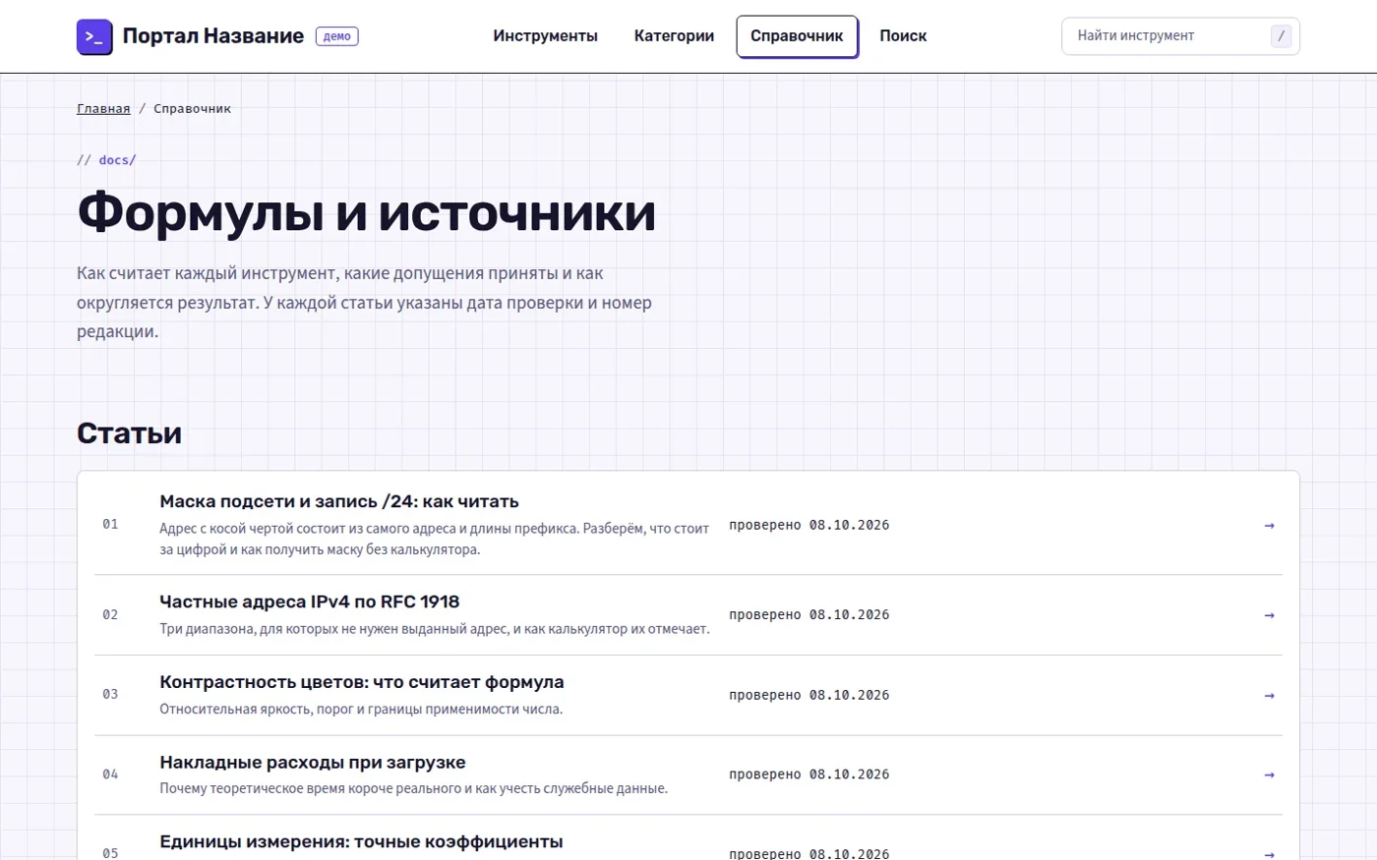Screen dimensions: 1377x860
Task: Click description starting Почему теоретическое время
Action: [x=413, y=789]
